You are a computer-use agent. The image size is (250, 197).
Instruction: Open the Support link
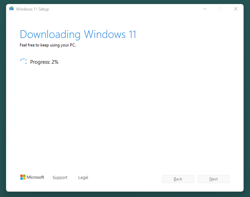60,178
